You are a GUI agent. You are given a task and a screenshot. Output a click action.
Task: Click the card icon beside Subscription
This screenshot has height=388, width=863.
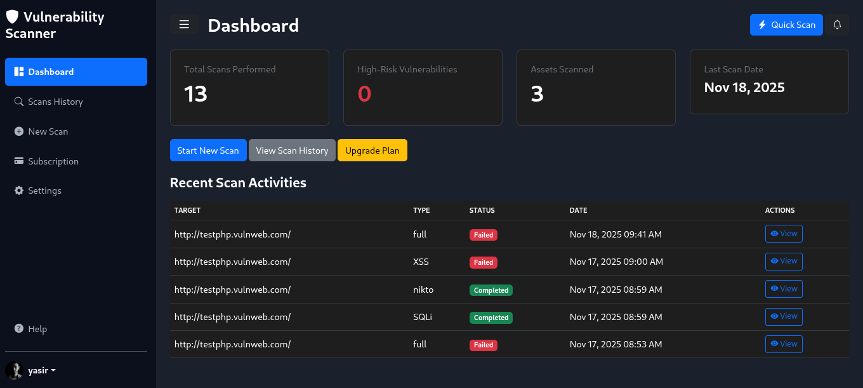click(18, 161)
